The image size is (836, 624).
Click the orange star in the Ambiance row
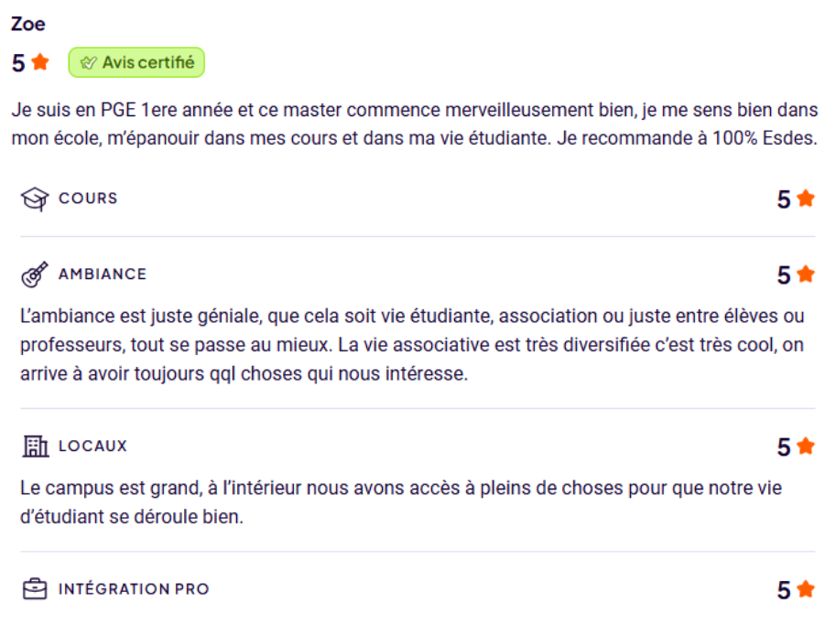tap(806, 274)
